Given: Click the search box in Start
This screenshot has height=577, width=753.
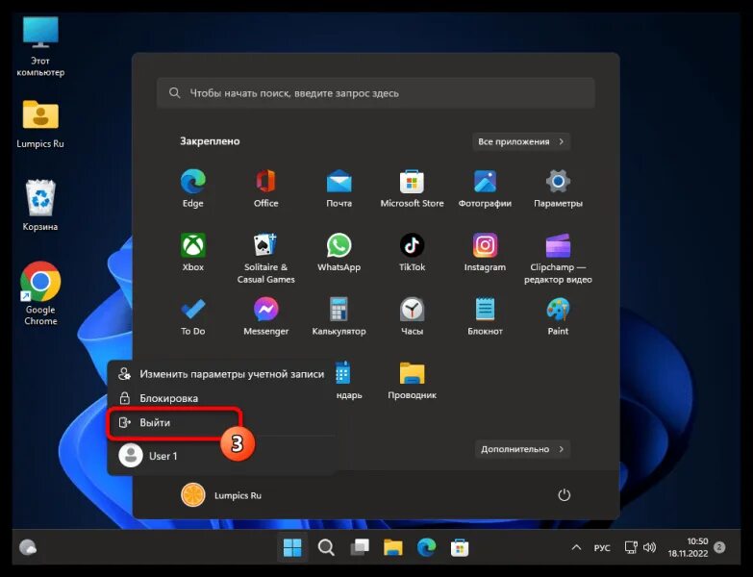Looking at the screenshot, I should 376,93.
